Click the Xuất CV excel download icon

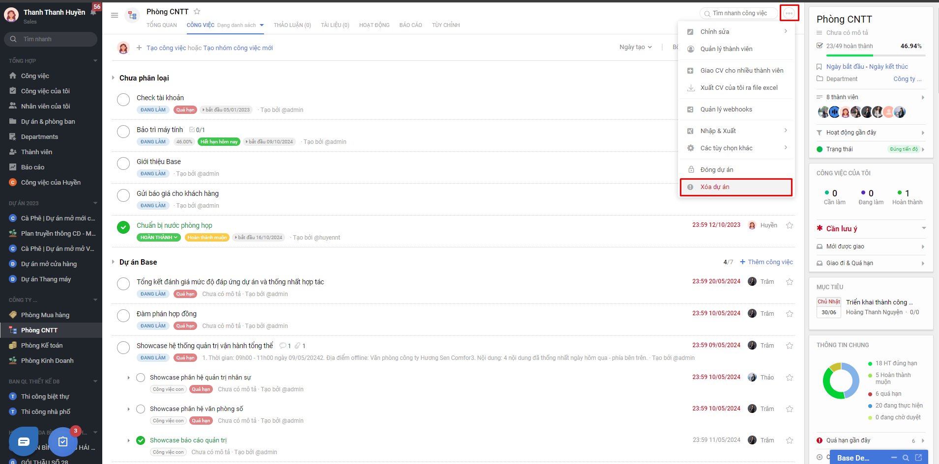pyautogui.click(x=690, y=88)
